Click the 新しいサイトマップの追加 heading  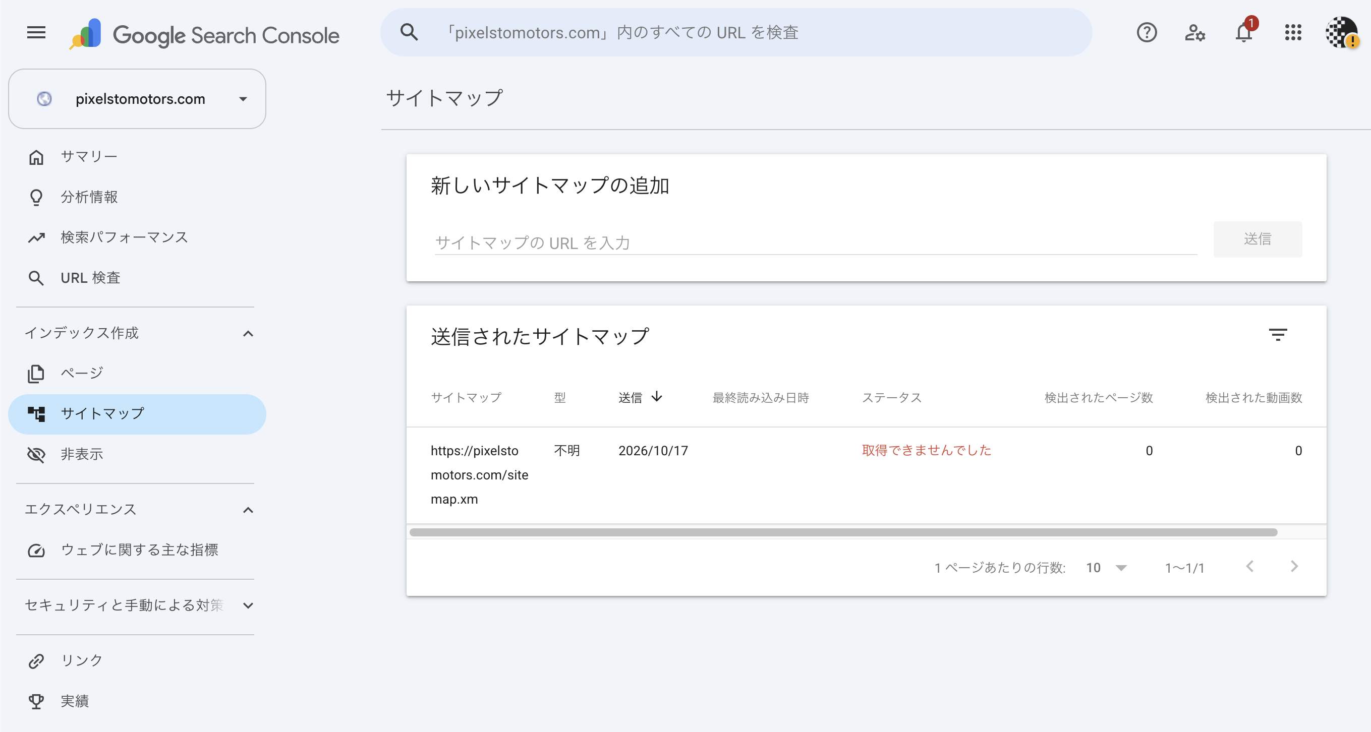(550, 186)
